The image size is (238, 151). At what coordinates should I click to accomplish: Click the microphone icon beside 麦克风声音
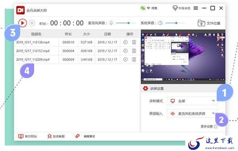(x=111, y=23)
